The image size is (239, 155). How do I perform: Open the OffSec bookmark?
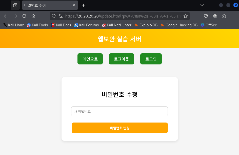[x=209, y=25]
